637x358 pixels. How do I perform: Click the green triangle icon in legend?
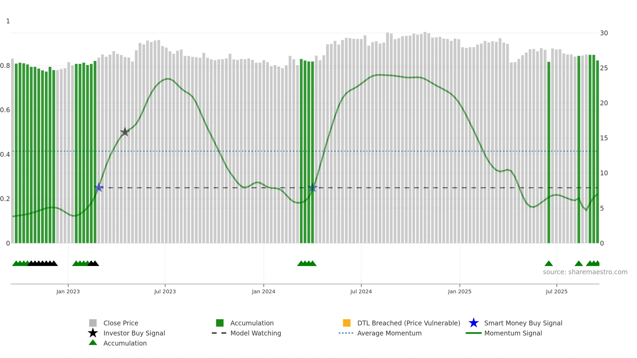point(93,342)
